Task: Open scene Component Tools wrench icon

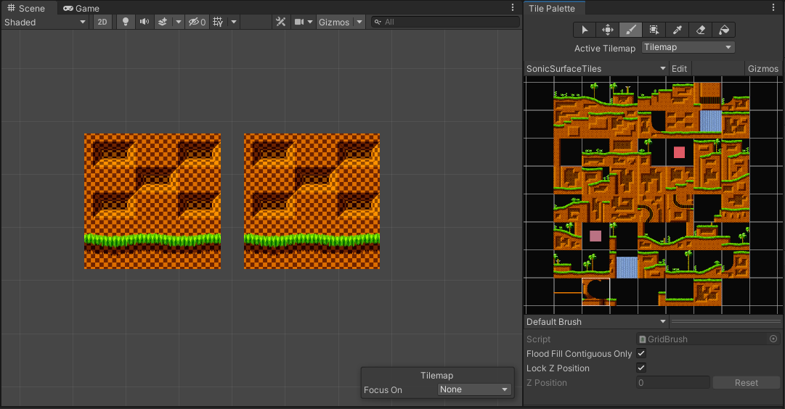Action: click(x=280, y=22)
